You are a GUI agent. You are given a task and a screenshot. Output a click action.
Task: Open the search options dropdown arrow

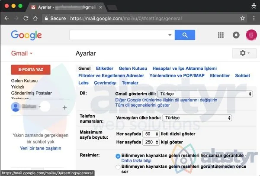pyautogui.click(x=170, y=35)
